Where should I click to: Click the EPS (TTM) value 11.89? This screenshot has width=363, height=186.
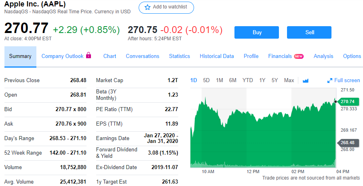tap(171, 124)
